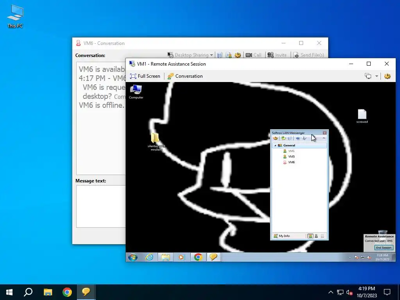
Task: Select the 'screwed' file on remote desktop
Action: [362, 116]
